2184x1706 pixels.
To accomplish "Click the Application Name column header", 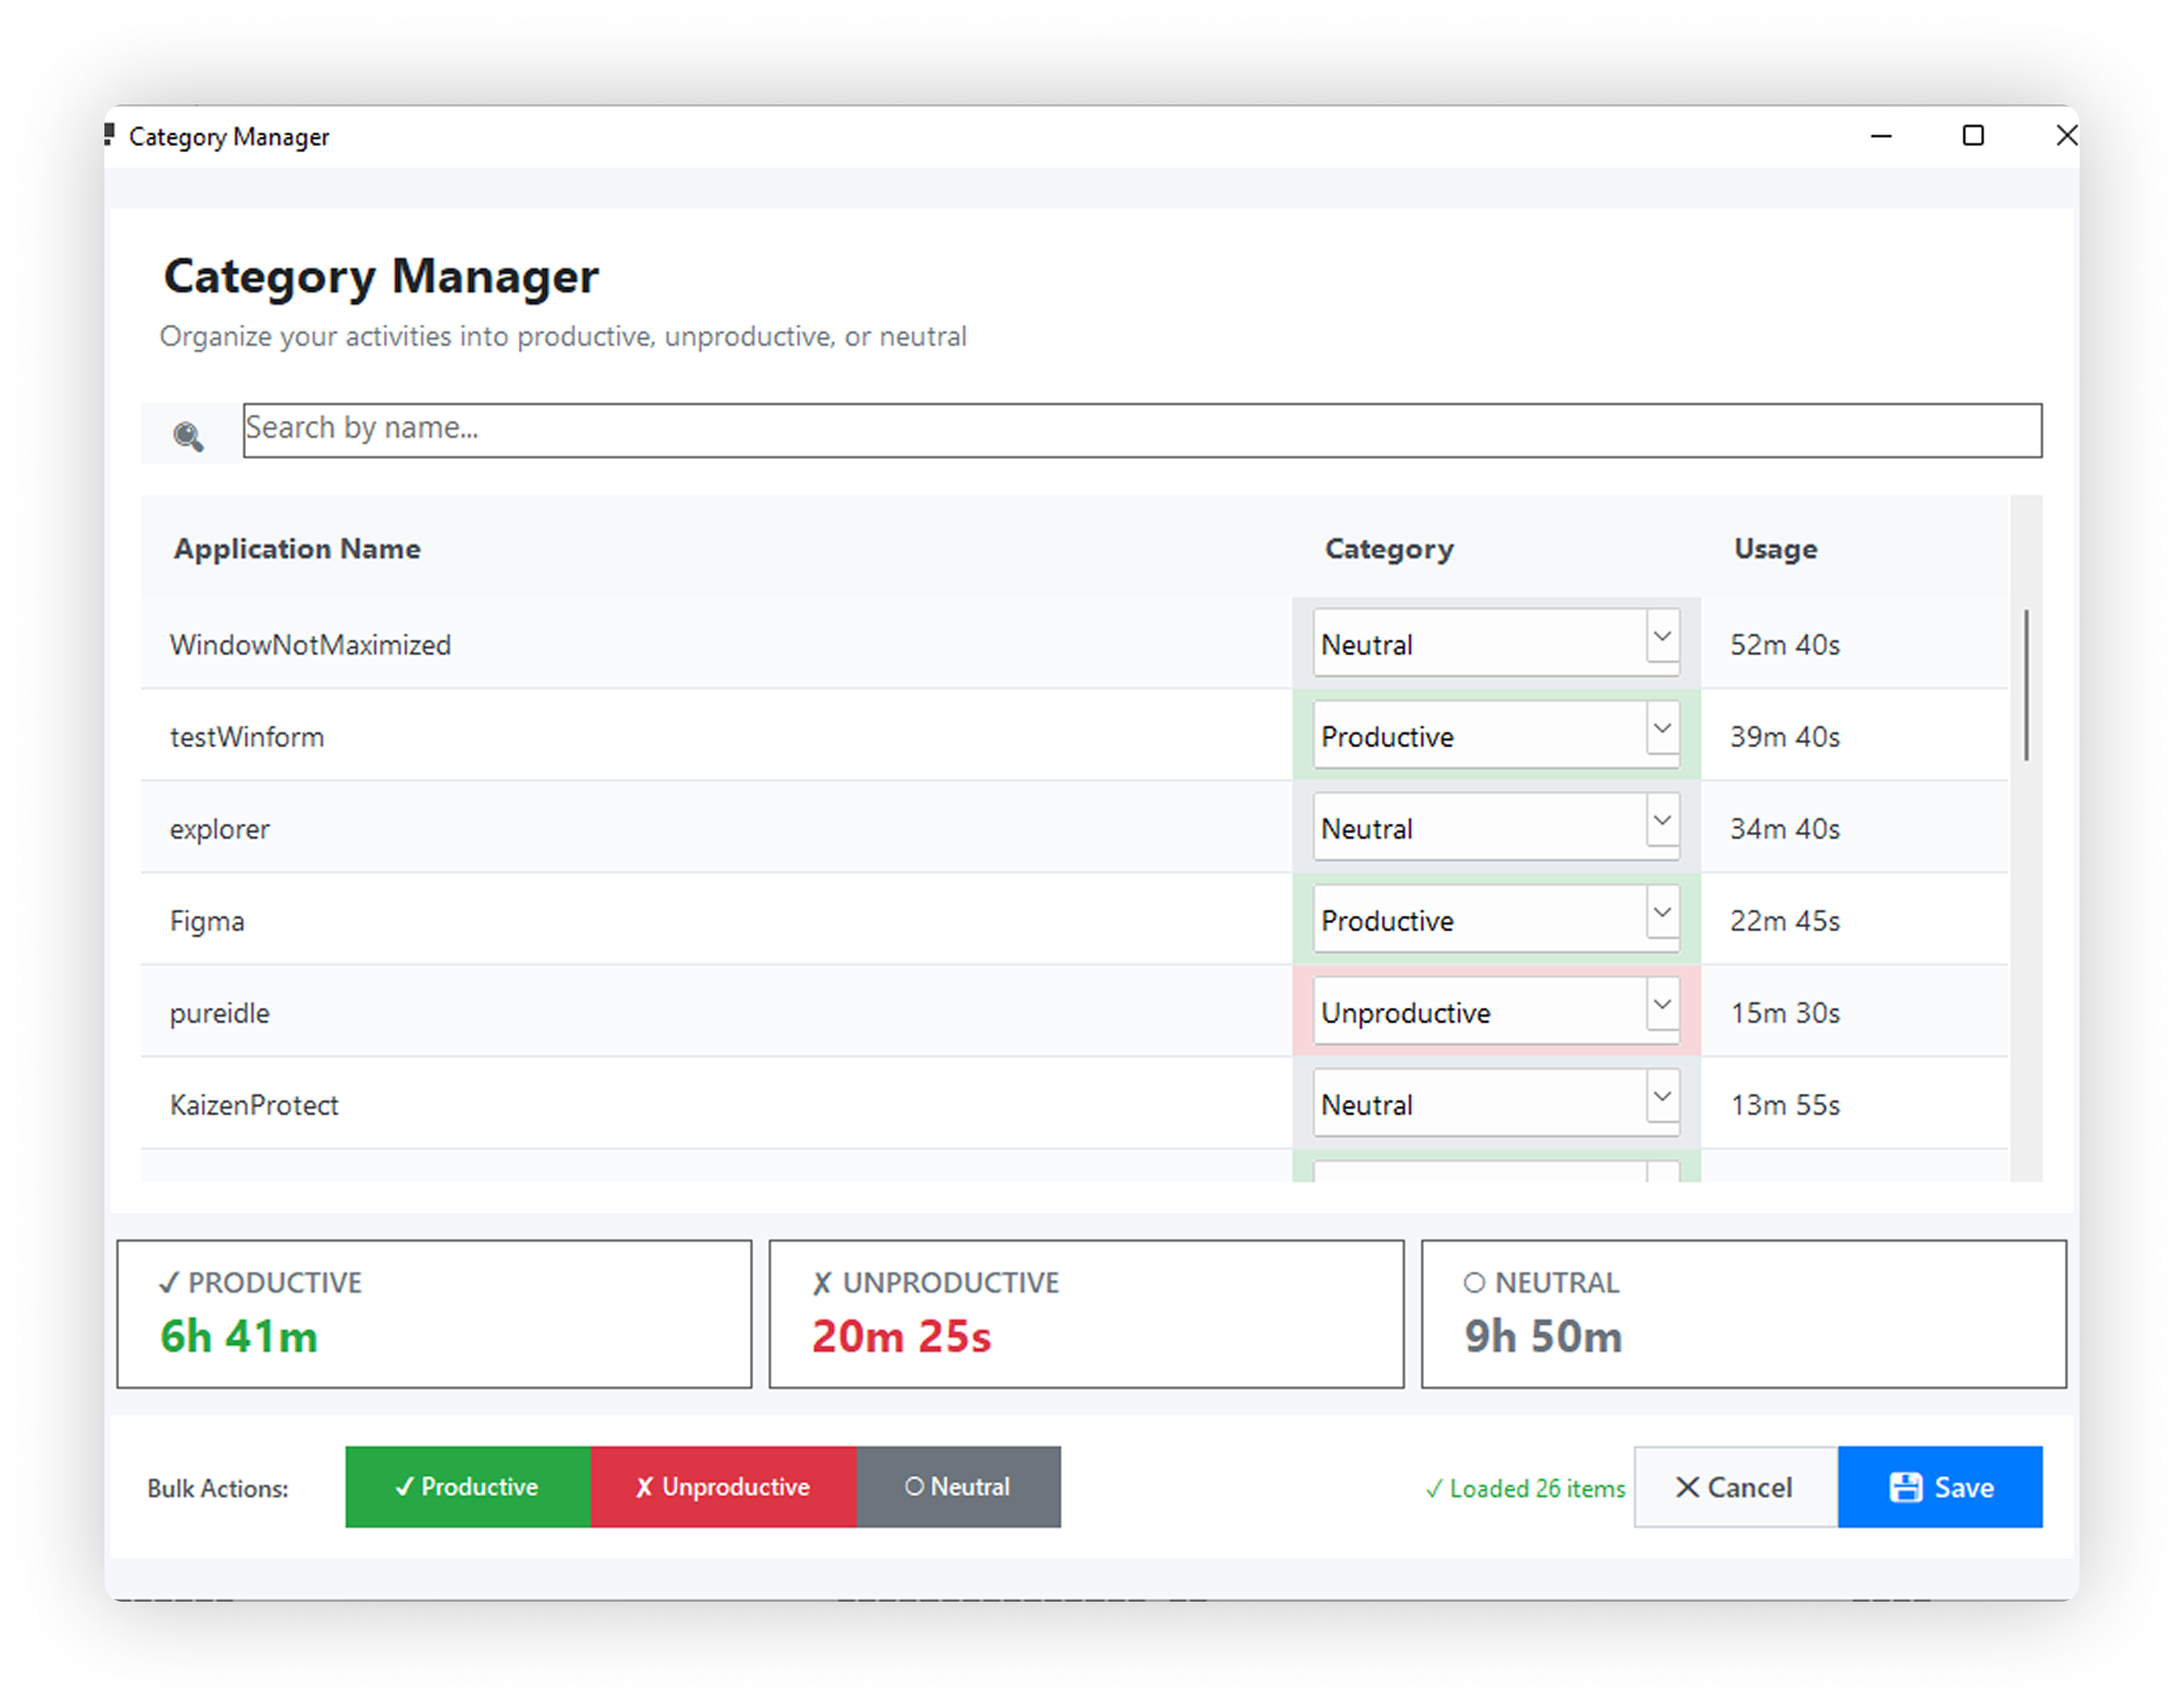I will pos(297,549).
